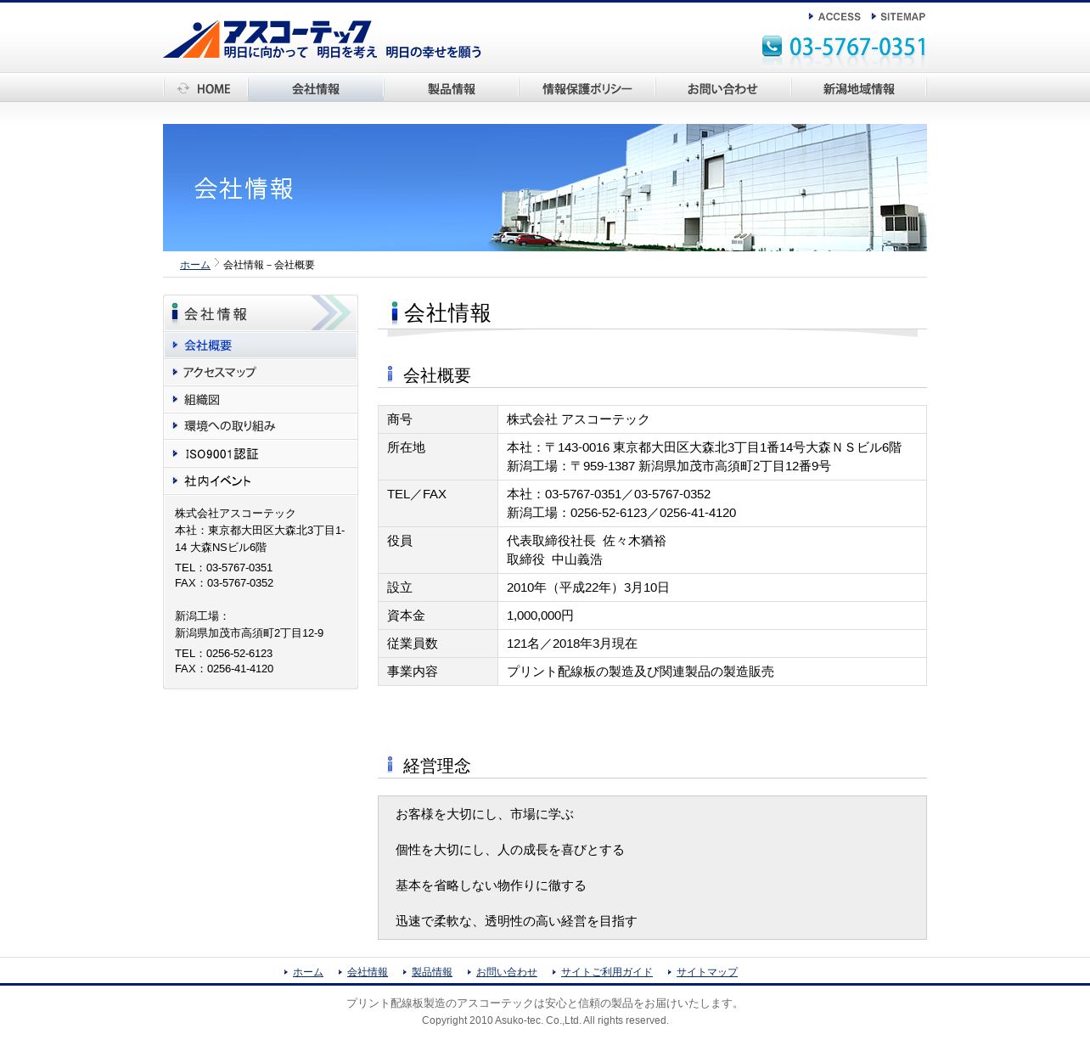Viewport: 1090px width, 1051px height.
Task: Click the 121名／2018年3月現在 employee count
Action: coord(572,644)
